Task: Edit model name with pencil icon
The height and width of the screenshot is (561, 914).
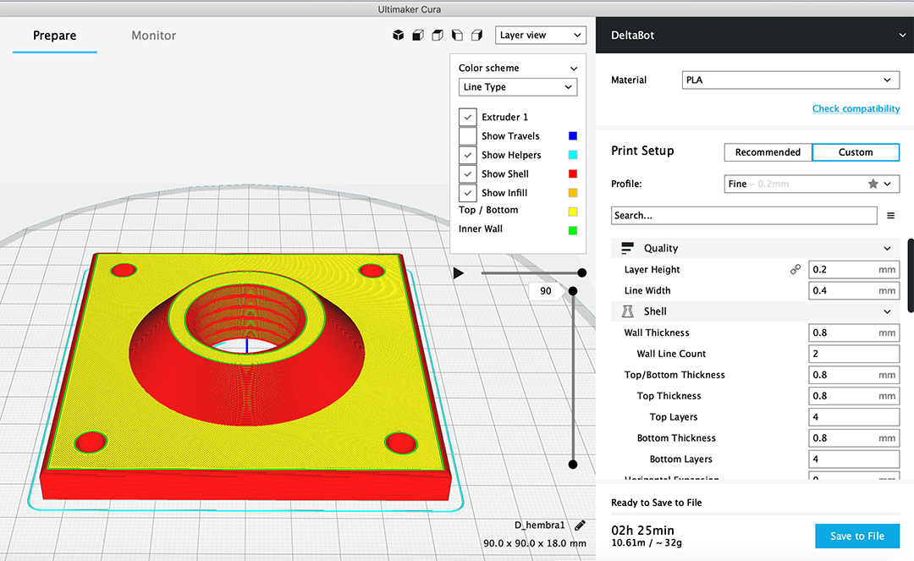Action: click(580, 525)
